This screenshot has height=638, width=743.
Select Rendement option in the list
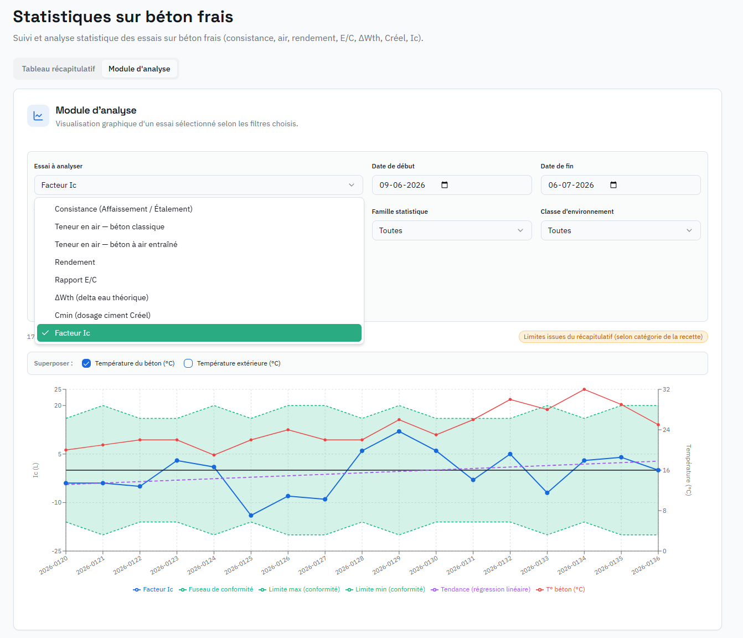199,262
